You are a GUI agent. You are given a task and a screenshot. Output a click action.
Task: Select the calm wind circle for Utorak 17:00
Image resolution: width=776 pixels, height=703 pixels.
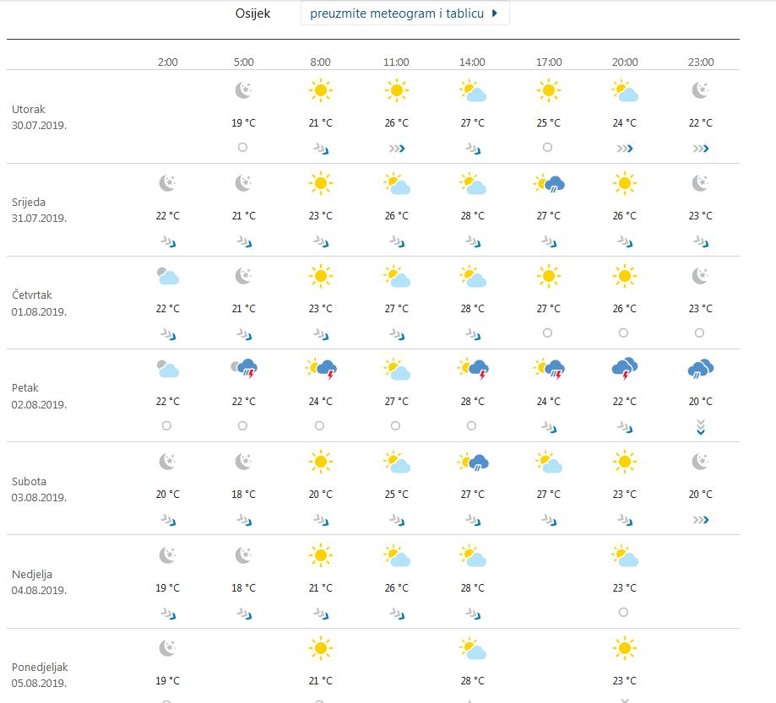548,147
